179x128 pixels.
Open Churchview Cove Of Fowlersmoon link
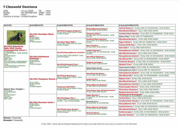click(100, 90)
